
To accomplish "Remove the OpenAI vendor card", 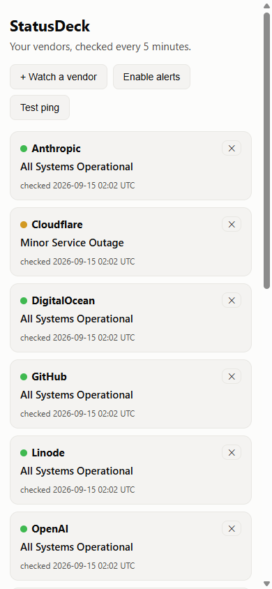I will (x=232, y=528).
